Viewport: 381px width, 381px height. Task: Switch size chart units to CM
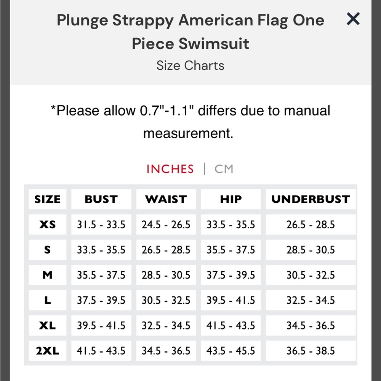tap(224, 169)
